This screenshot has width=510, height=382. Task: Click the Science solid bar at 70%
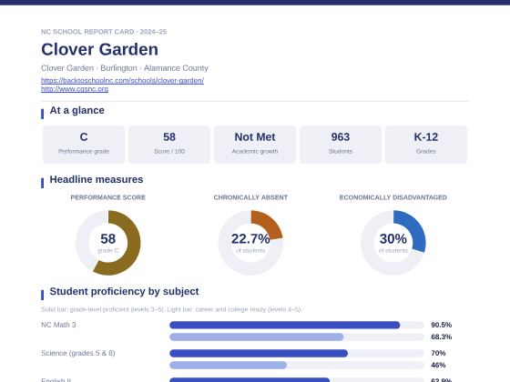click(x=259, y=353)
